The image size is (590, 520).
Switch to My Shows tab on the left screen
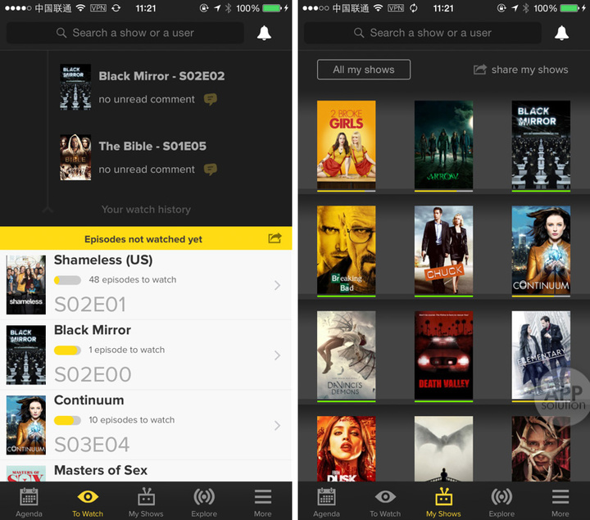(146, 501)
